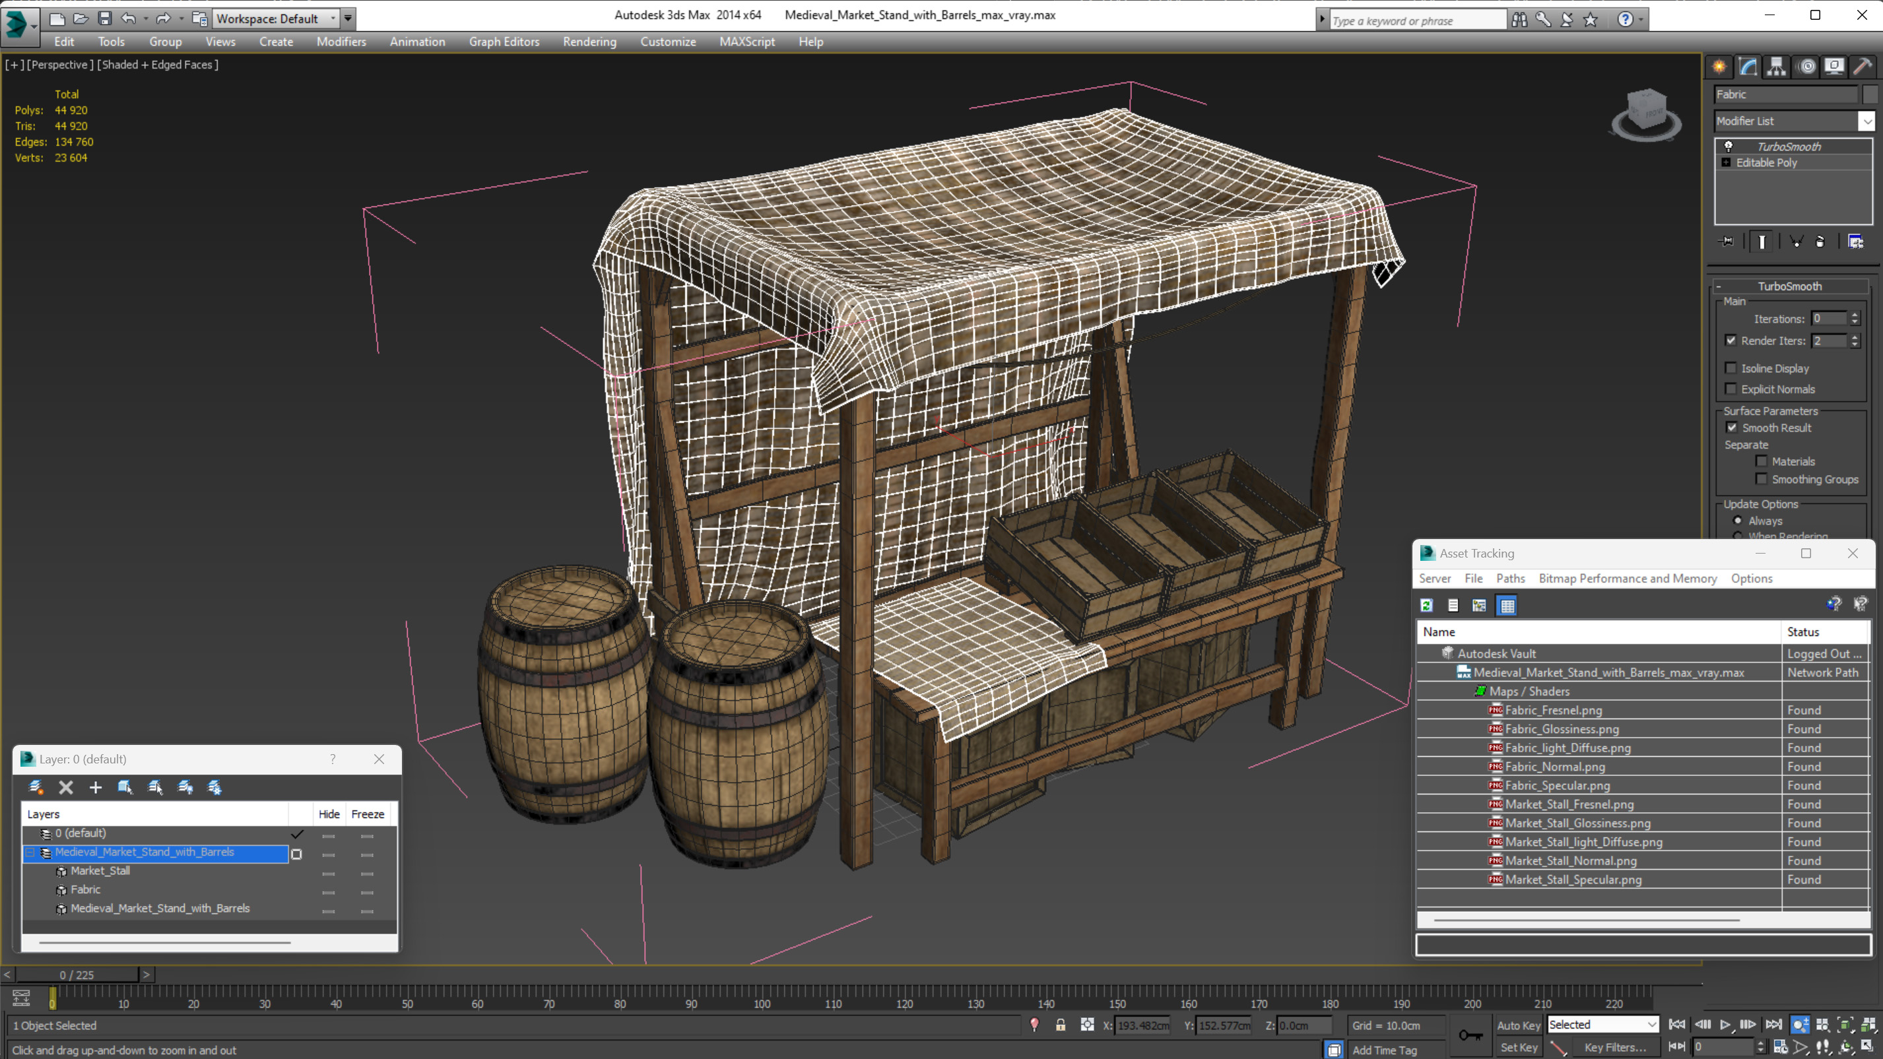Click Remove Modifier trash icon in the stack
Screen dimensions: 1883x1059
[x=1820, y=241]
